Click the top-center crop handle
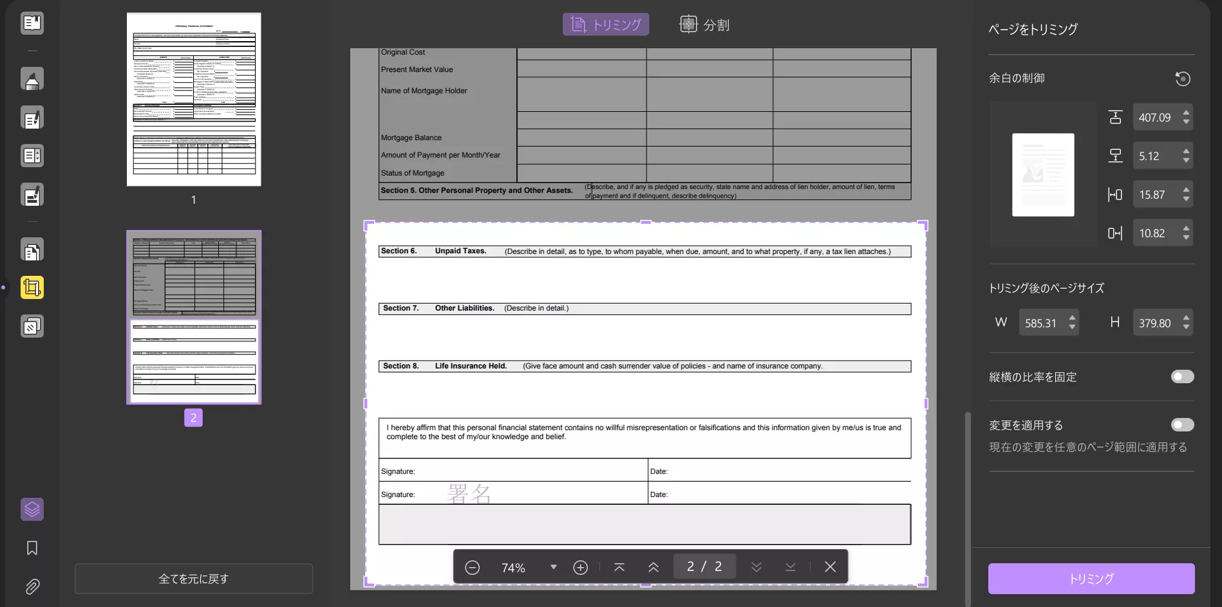 click(x=646, y=222)
